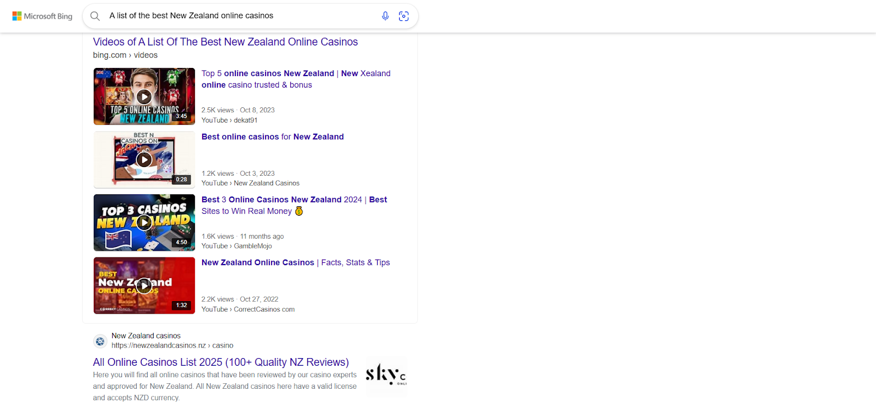Image resolution: width=876 pixels, height=403 pixels.
Task: Click the search magnifier icon
Action: click(95, 16)
